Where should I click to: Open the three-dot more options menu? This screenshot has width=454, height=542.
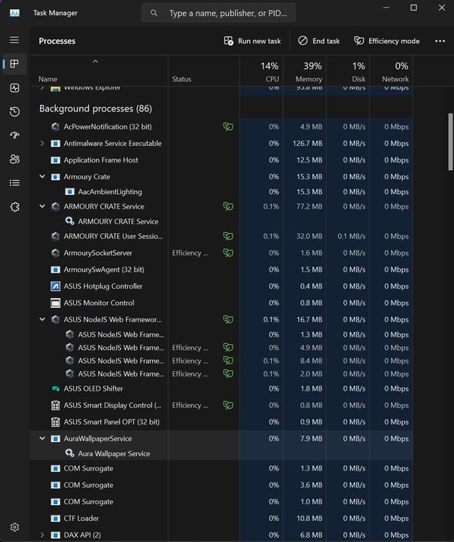coord(440,41)
